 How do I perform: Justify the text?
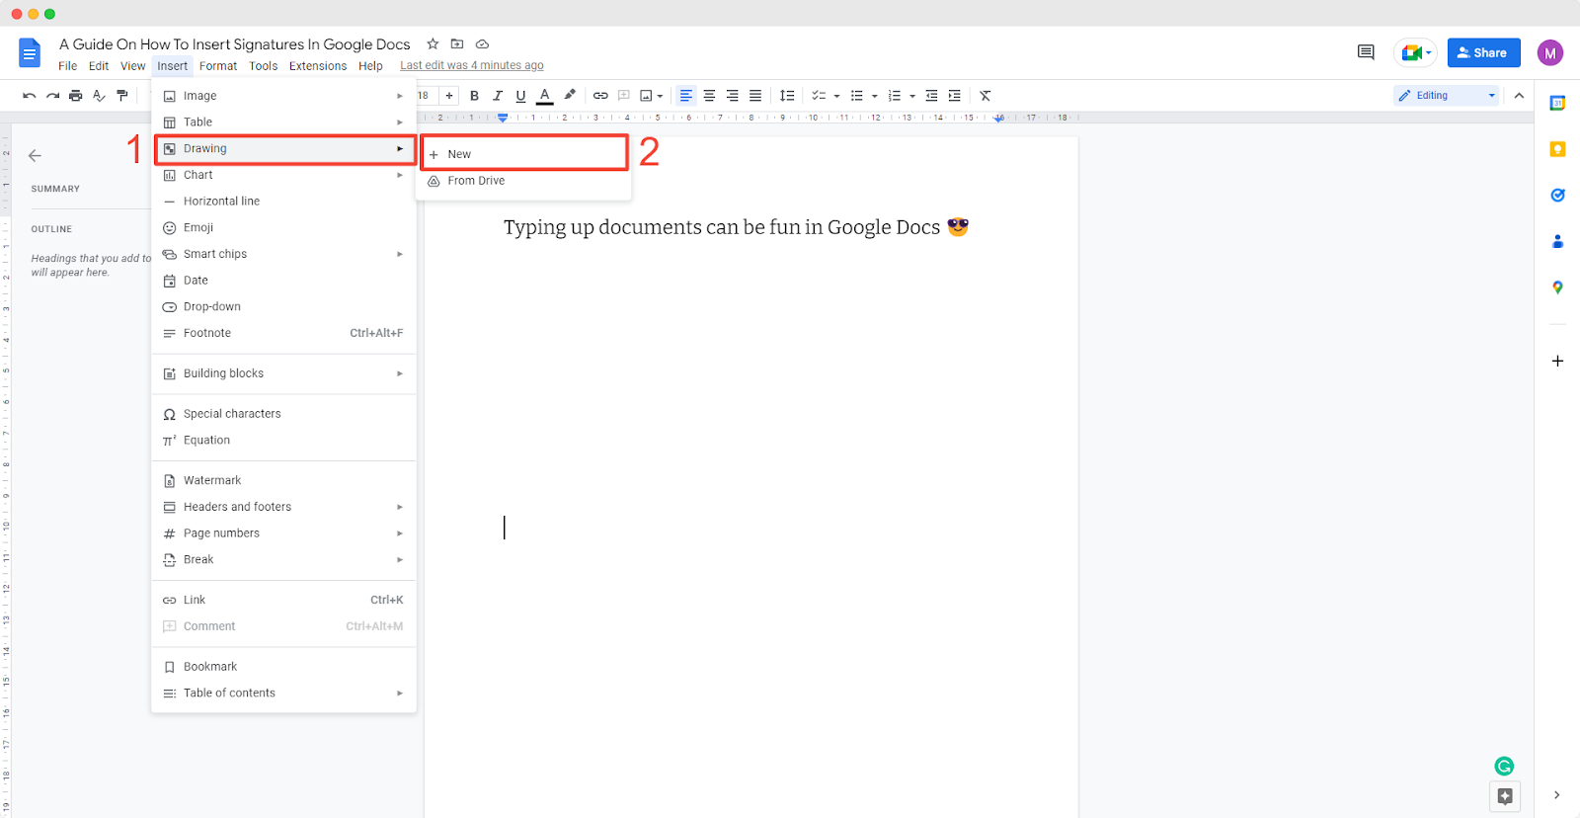coord(755,96)
